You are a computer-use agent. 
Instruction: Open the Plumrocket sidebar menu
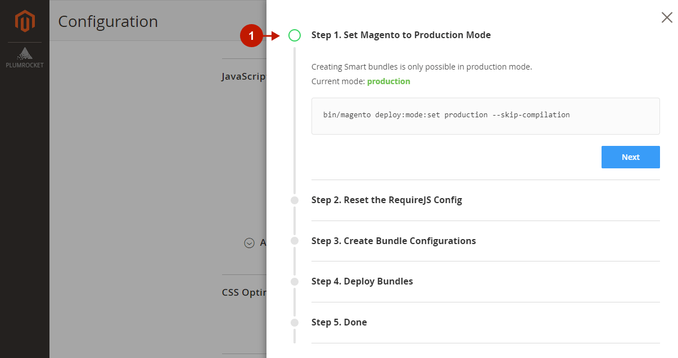(x=25, y=58)
